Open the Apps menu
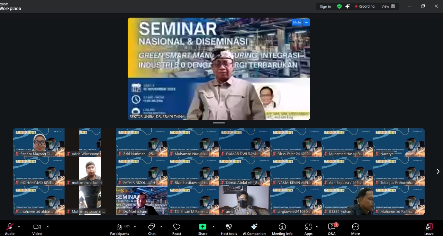Screen dimensions: 443x236 tap(308, 227)
